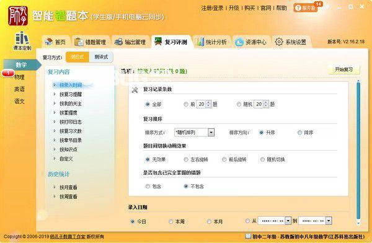
Task: Click the orange 服务 help badge icon
Action: tap(305, 8)
